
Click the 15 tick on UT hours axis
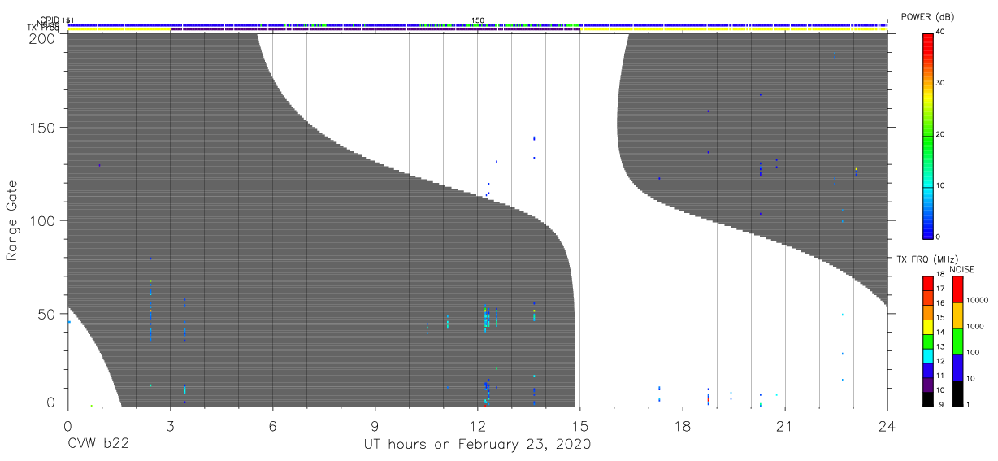(x=580, y=425)
